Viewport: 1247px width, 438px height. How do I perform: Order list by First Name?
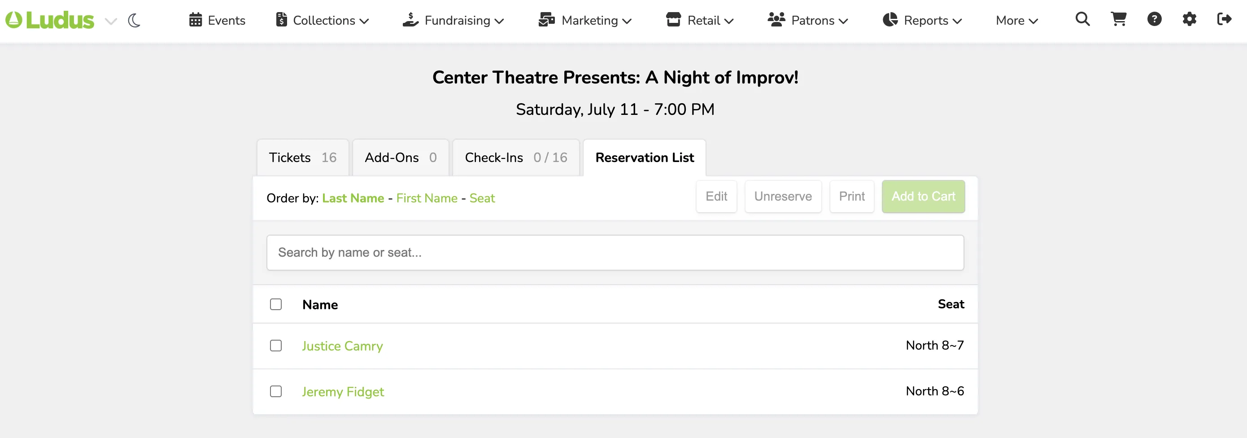point(427,198)
